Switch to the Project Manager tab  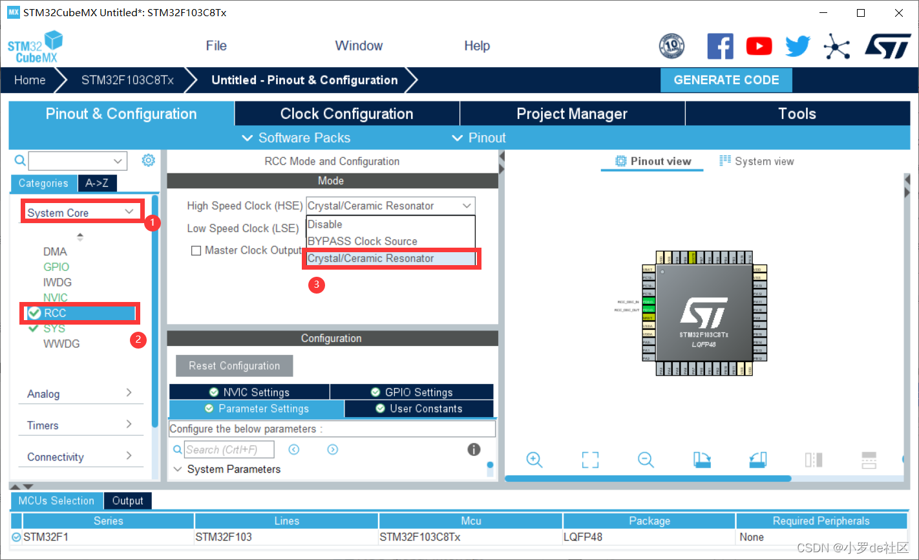pos(572,114)
